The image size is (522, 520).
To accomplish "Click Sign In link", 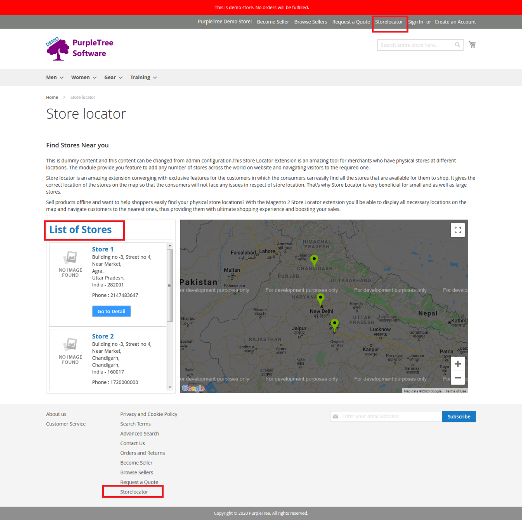I will (415, 22).
